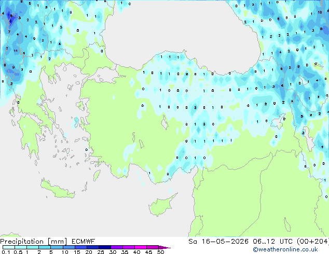Click the '0.1' legend scale label
Screen dimensions: 329x254
click(x=6, y=252)
